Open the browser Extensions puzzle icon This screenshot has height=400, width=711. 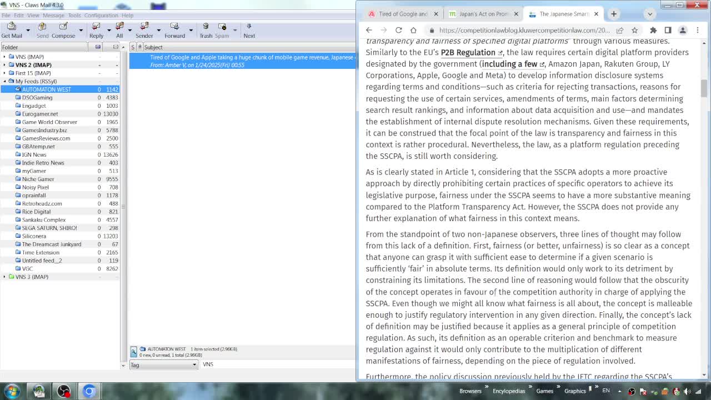point(653,30)
